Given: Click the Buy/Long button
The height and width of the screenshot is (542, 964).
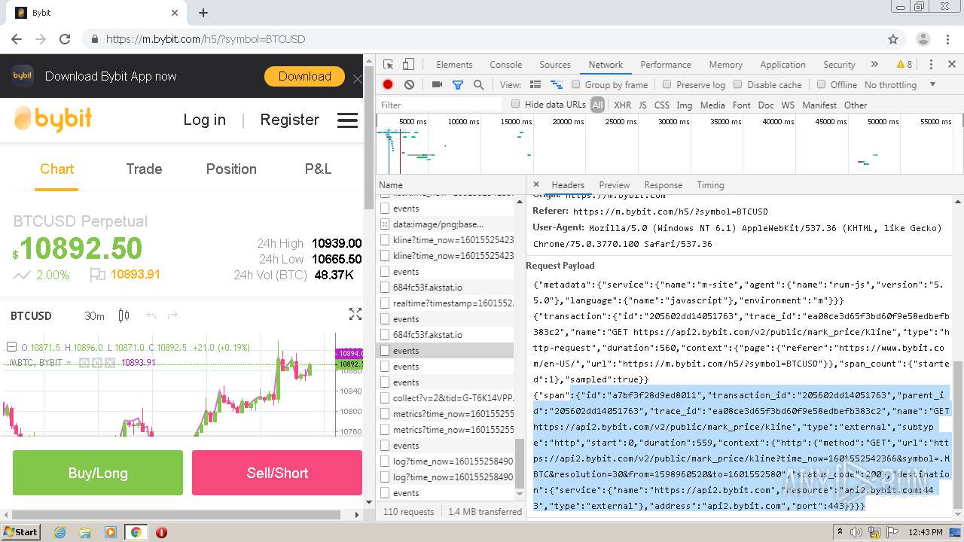Looking at the screenshot, I should 98,473.
